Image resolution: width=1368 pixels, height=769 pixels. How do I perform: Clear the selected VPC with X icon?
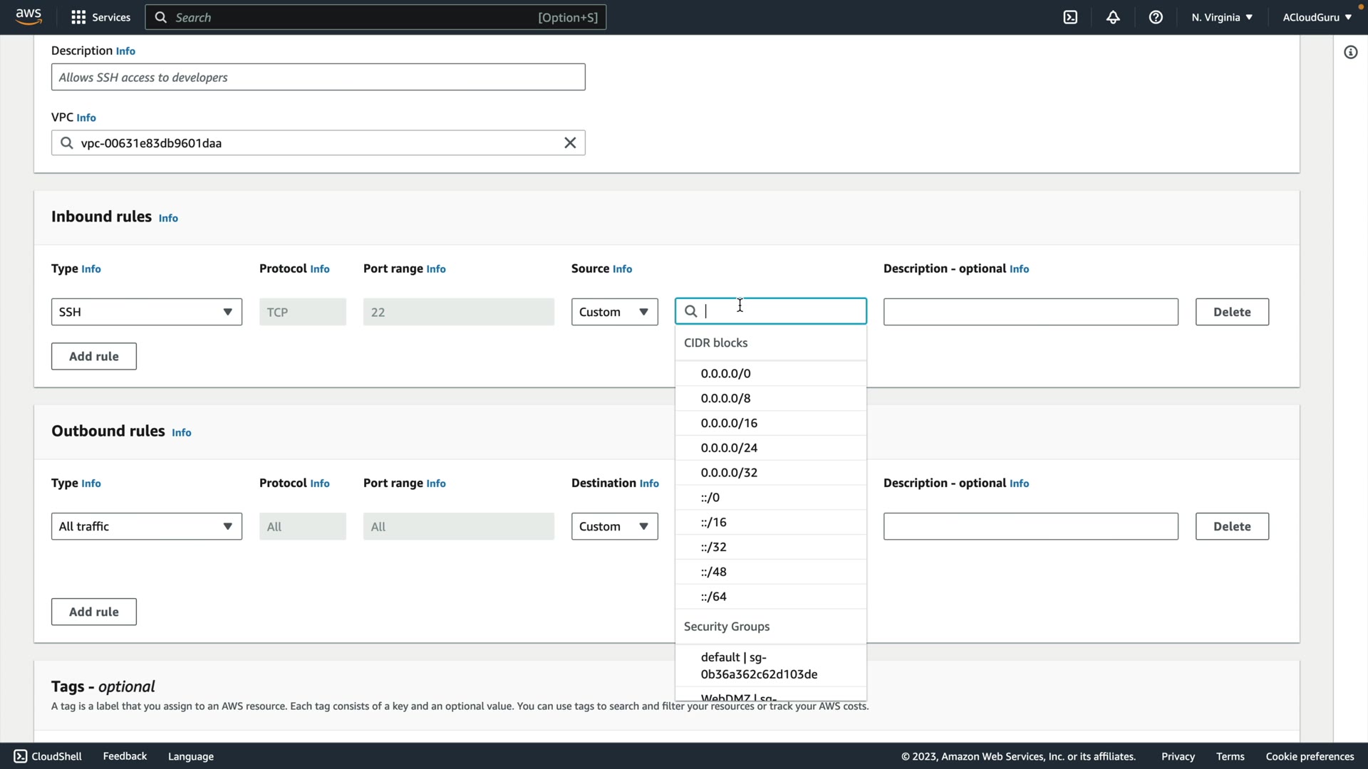pos(570,143)
